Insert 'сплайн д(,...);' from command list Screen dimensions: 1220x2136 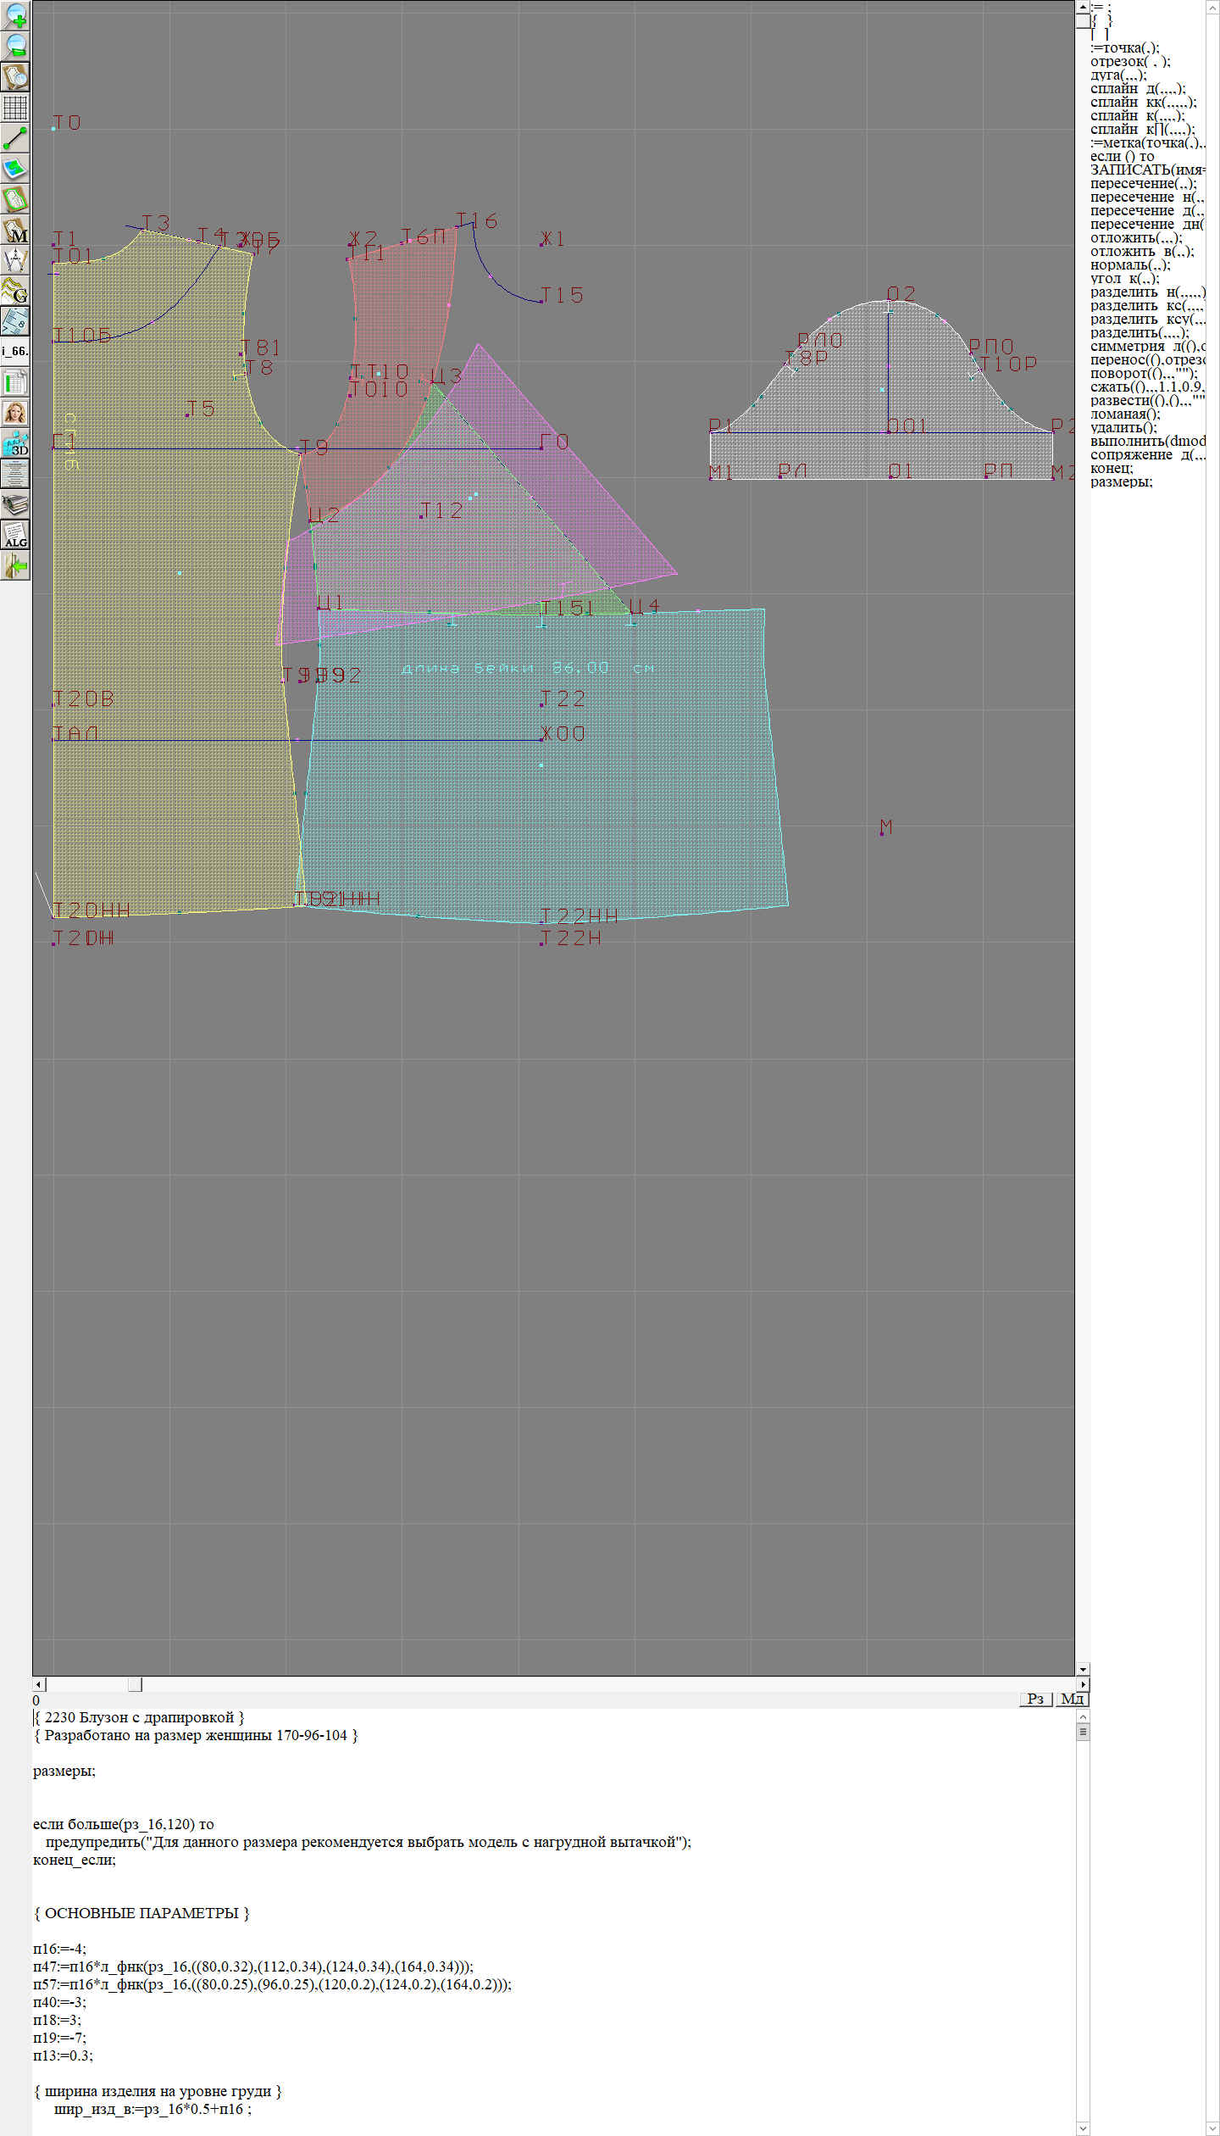click(x=1138, y=89)
